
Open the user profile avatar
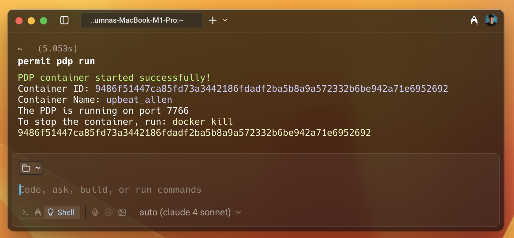(x=491, y=20)
